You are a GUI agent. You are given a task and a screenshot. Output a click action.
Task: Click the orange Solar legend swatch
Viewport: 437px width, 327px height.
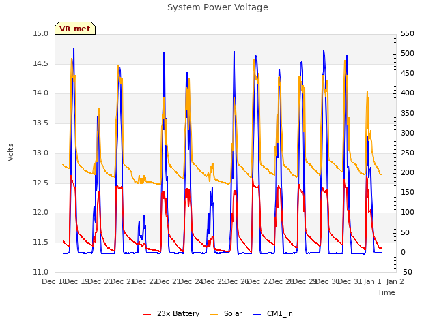(214, 315)
